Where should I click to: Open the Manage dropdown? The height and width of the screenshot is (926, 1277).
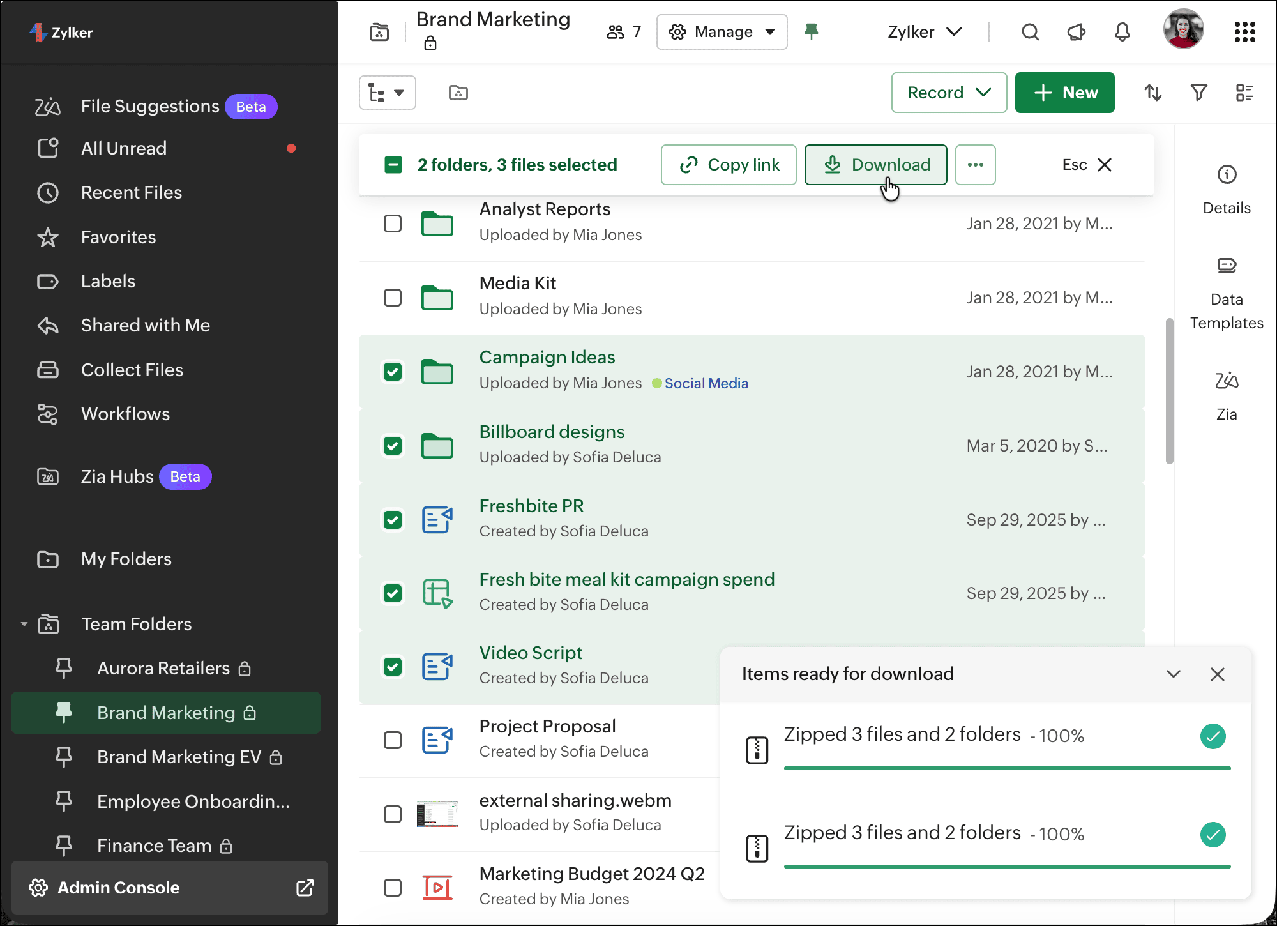click(x=722, y=32)
